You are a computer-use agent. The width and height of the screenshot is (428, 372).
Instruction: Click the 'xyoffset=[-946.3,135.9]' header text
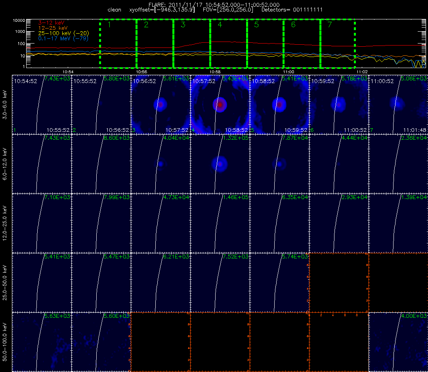(162, 10)
